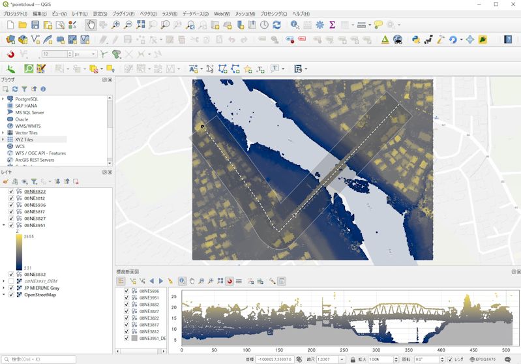Open the Python console icon

click(415, 40)
